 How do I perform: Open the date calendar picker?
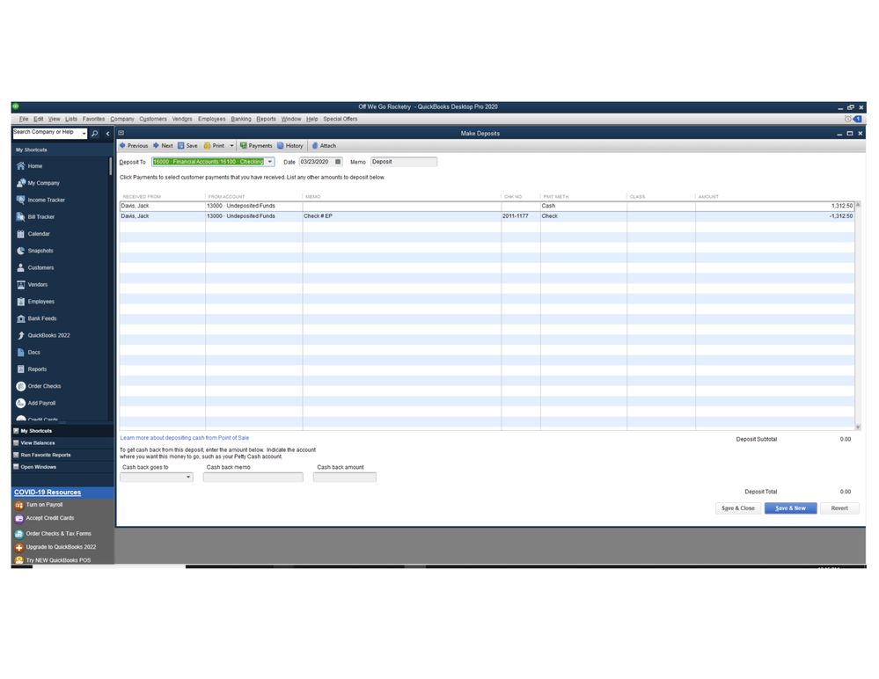click(x=338, y=162)
